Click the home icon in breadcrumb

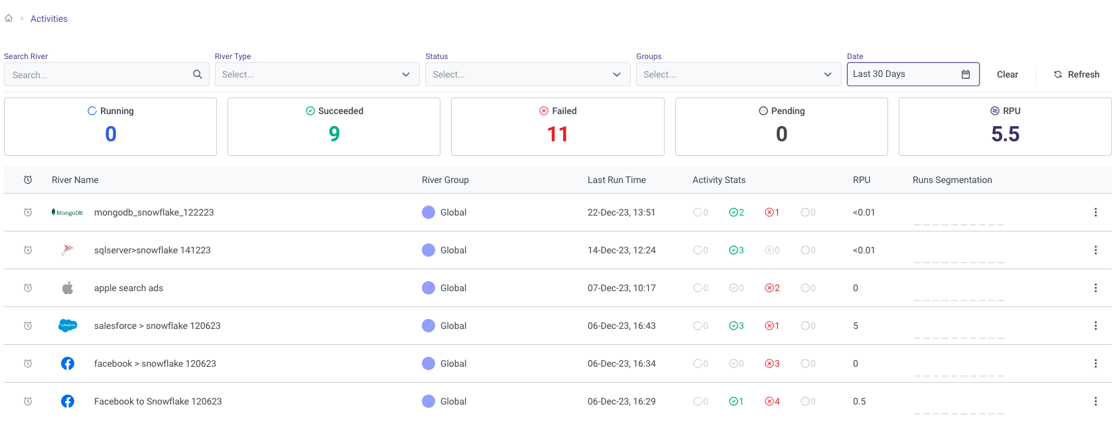9,19
